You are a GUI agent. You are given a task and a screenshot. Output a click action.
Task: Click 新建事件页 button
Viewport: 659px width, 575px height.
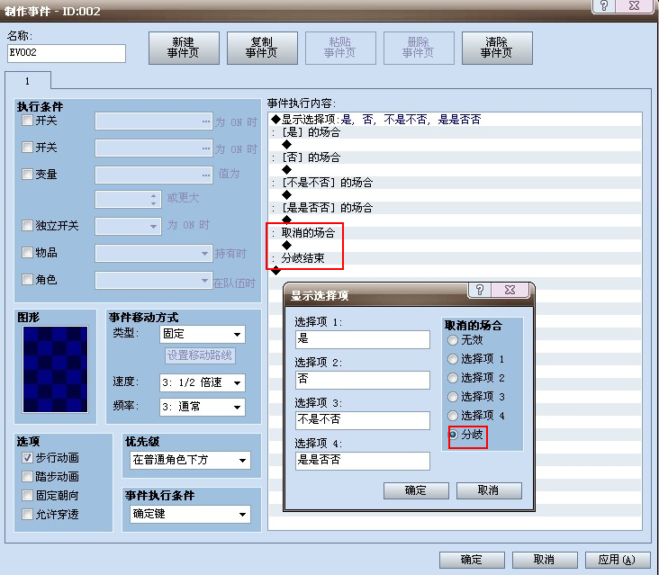184,48
